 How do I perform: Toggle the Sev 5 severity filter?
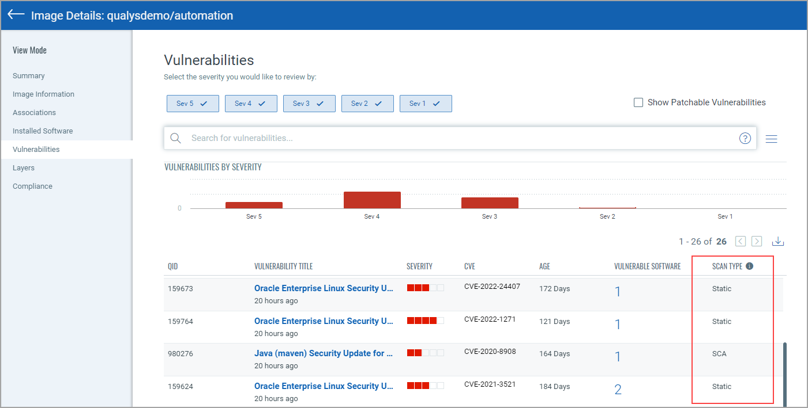click(193, 104)
